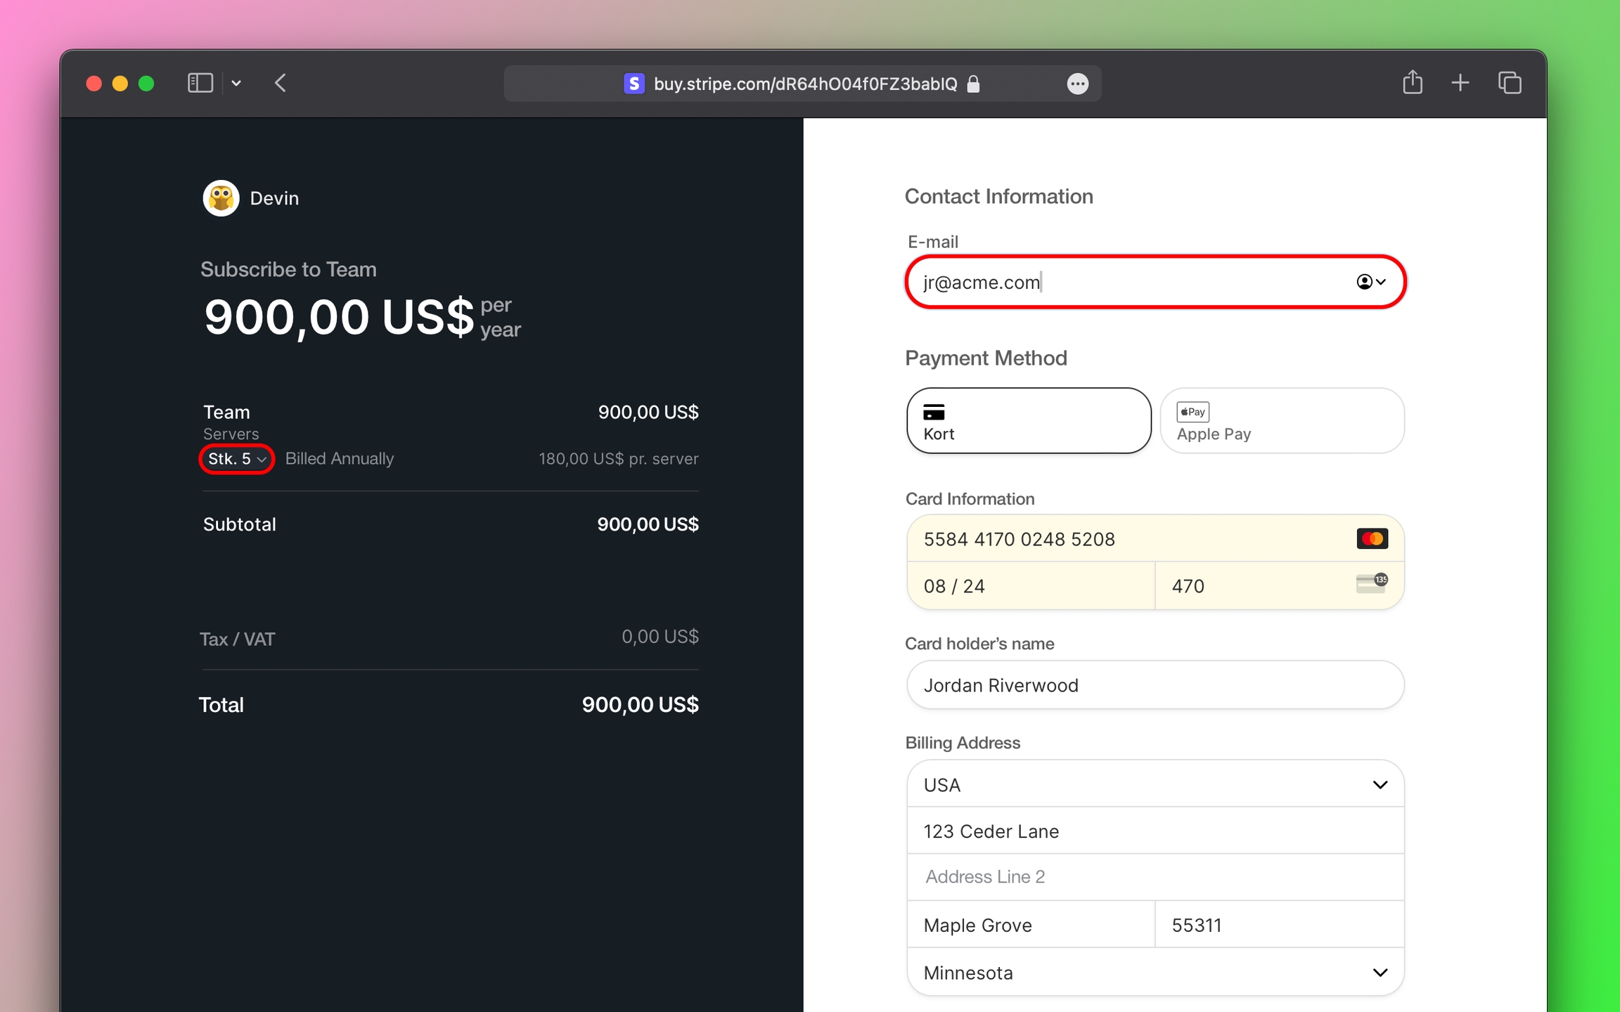Change server quantity Stk. 5 dropdown
Image resolution: width=1620 pixels, height=1012 pixels.
237,459
